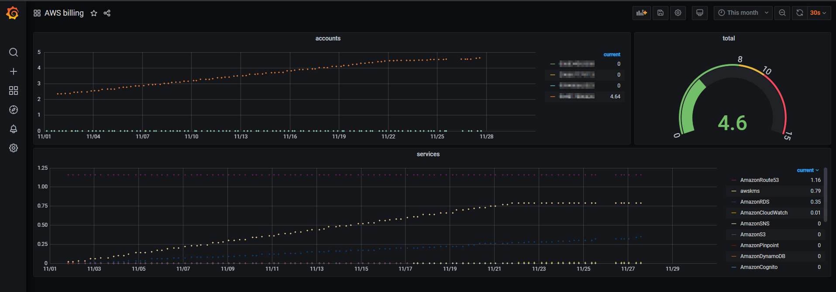The height and width of the screenshot is (292, 836).
Task: Open the 30s refresh interval dropdown
Action: 819,13
